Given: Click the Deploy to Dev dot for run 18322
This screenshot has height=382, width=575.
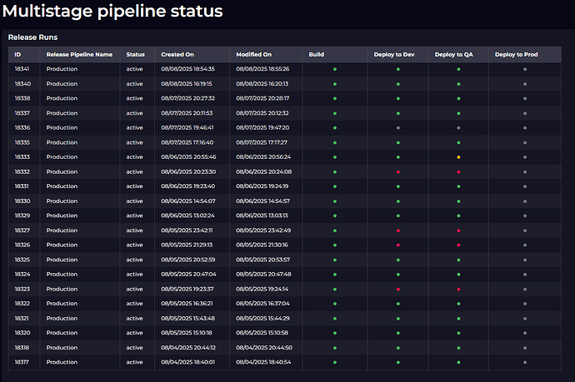Looking at the screenshot, I should (x=398, y=304).
